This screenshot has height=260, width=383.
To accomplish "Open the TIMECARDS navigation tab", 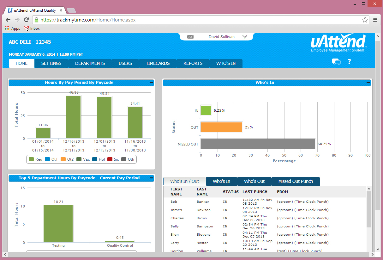I will pos(158,63).
